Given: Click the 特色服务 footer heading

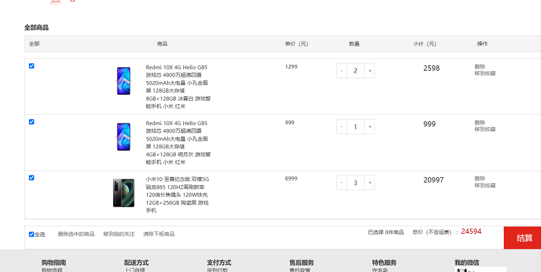Looking at the screenshot, I should [x=384, y=263].
